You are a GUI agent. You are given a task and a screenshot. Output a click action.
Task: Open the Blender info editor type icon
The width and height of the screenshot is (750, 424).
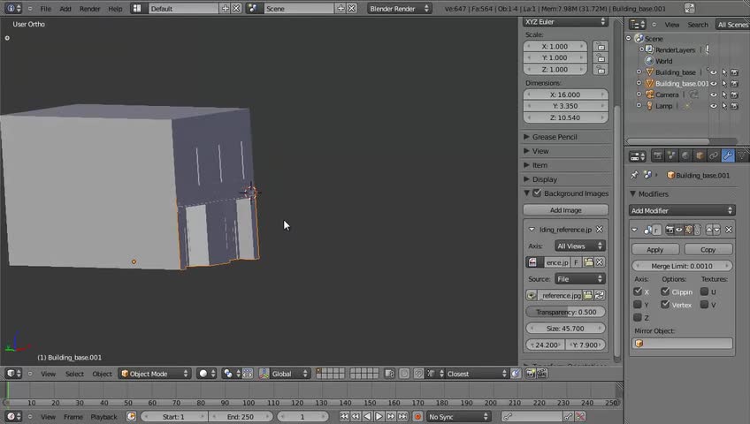coord(13,9)
